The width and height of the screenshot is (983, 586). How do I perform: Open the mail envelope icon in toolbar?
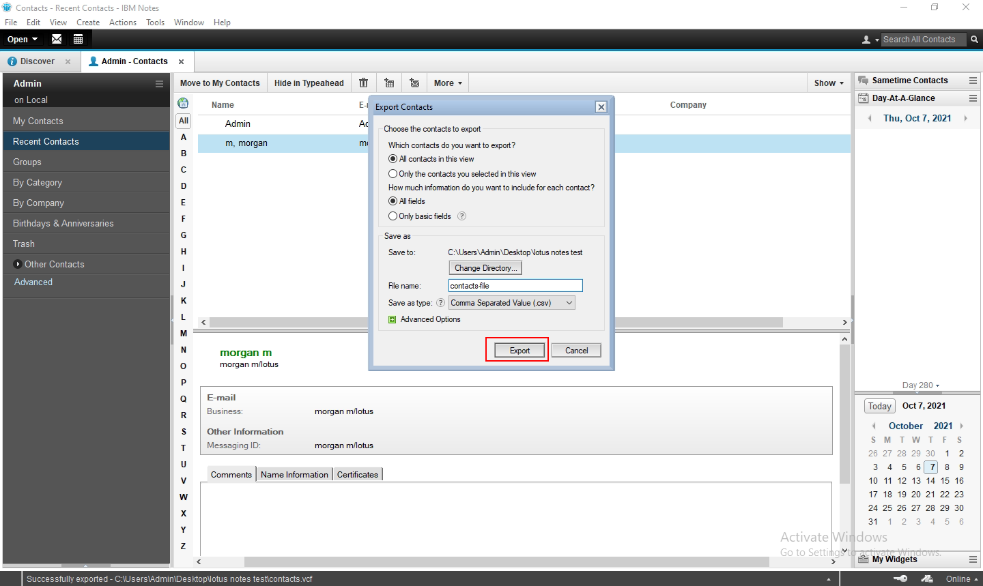[x=57, y=39]
